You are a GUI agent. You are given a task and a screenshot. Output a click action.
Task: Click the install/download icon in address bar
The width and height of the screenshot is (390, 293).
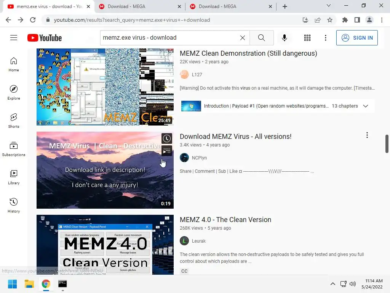305,20
